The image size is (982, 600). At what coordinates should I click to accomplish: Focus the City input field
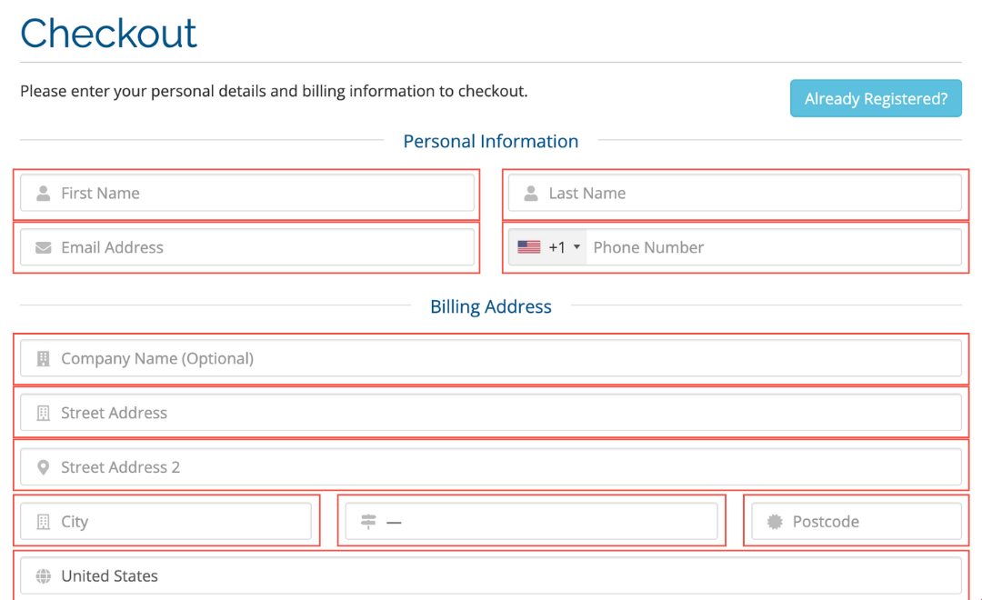tap(166, 521)
